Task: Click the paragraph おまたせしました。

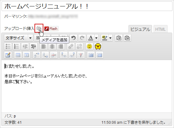Action: tap(19, 66)
